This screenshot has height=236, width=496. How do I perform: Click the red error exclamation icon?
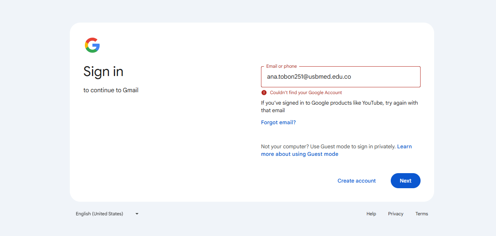click(264, 93)
